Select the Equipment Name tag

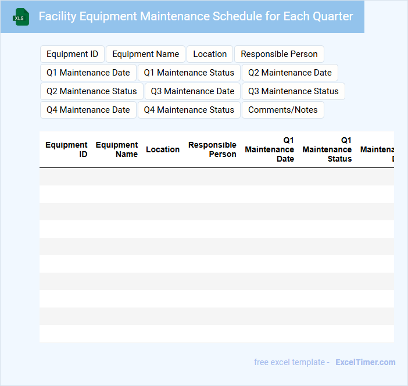click(x=145, y=54)
